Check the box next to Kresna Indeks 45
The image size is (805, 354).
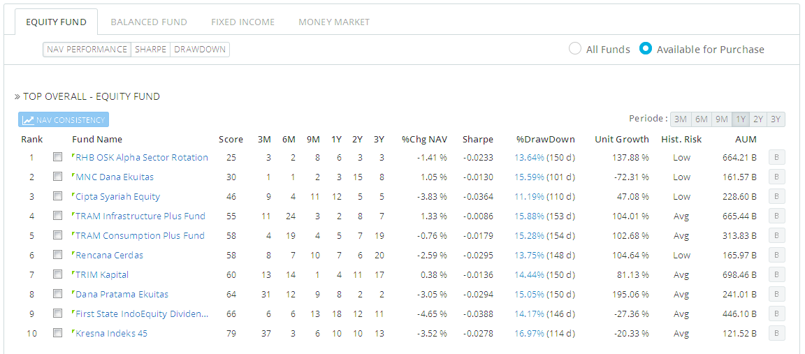click(58, 334)
